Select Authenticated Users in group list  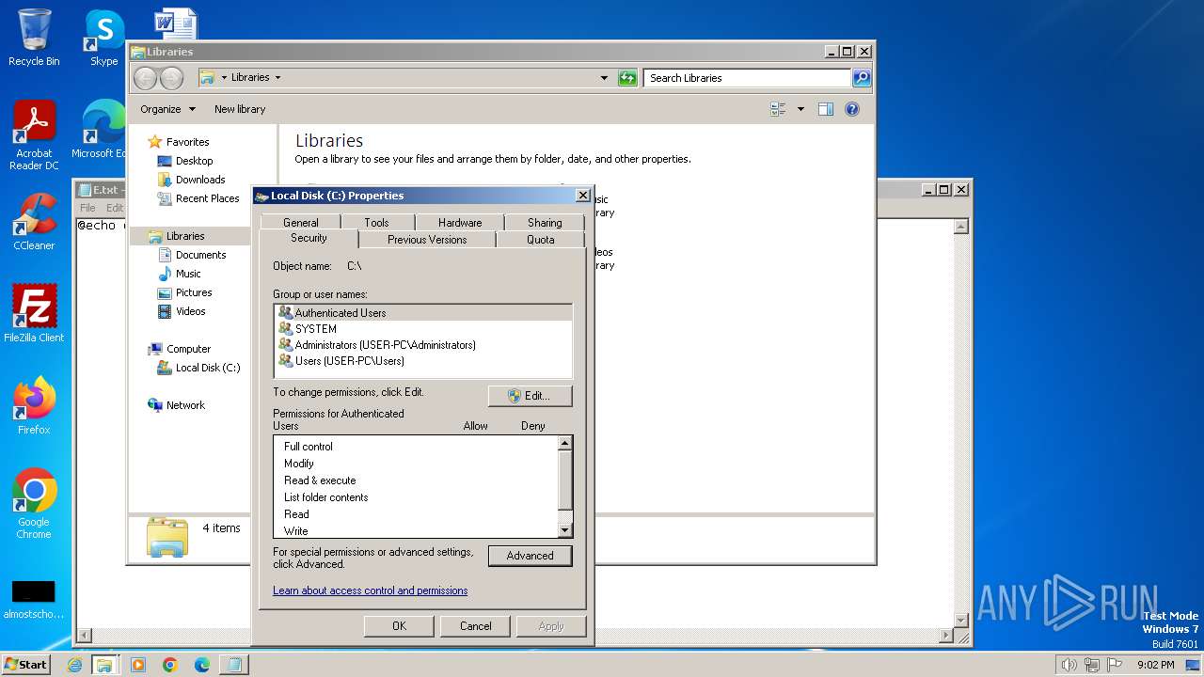423,313
